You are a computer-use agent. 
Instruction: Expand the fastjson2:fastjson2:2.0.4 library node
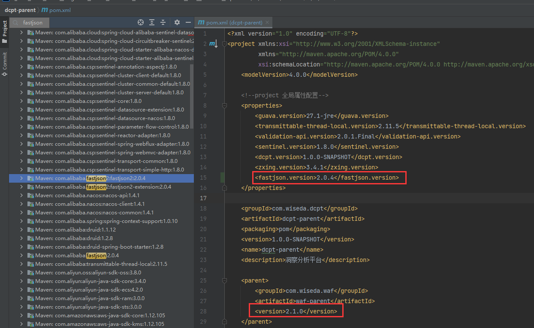21,178
